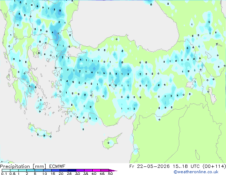This screenshot has height=175, width=226.
Task: Click the 'Precipitation [mm]' title text
Action: click(23, 166)
